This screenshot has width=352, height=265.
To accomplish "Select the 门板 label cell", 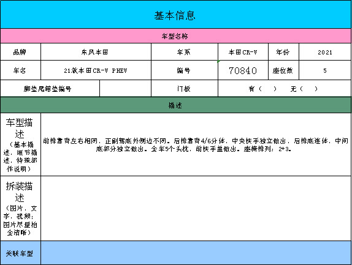I will [x=185, y=89].
